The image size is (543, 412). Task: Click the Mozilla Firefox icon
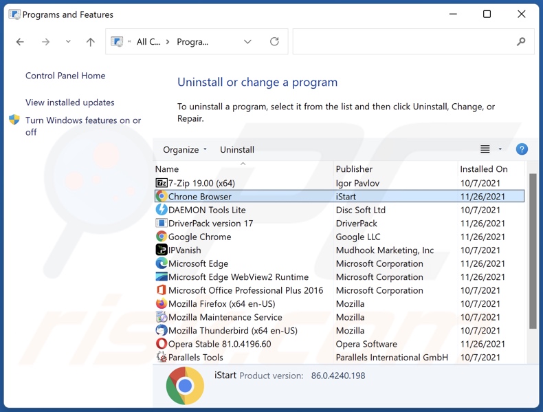[162, 303]
